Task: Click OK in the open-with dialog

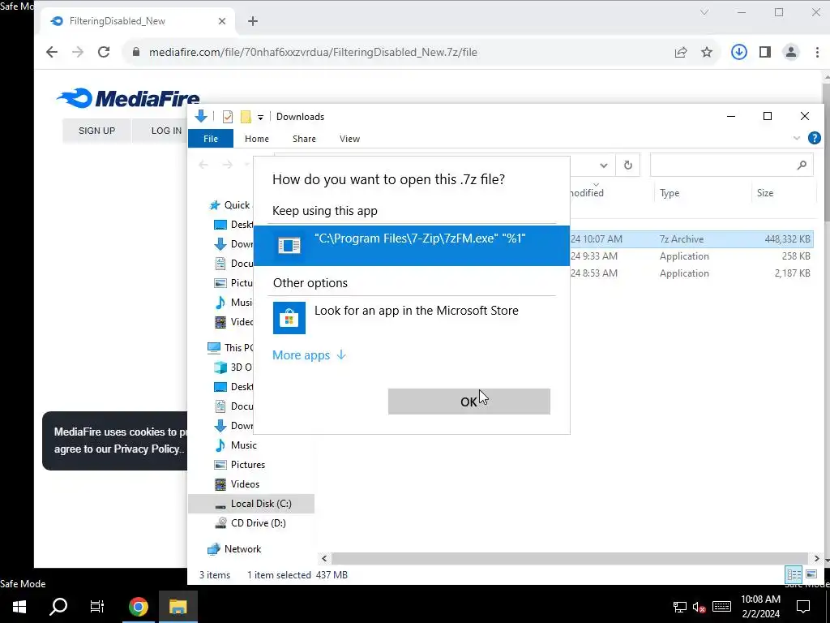Action: tap(468, 402)
